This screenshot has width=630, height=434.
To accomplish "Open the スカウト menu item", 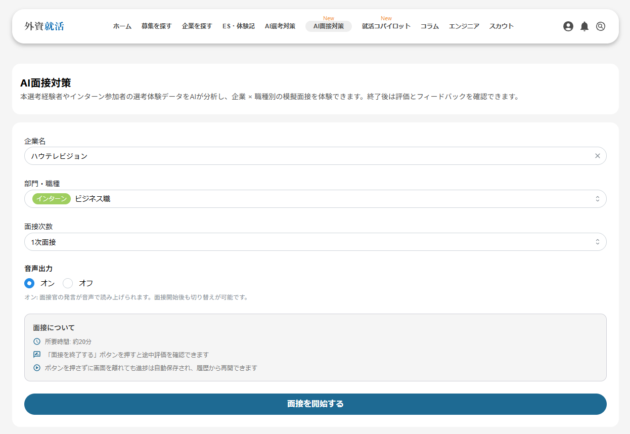I will point(502,26).
